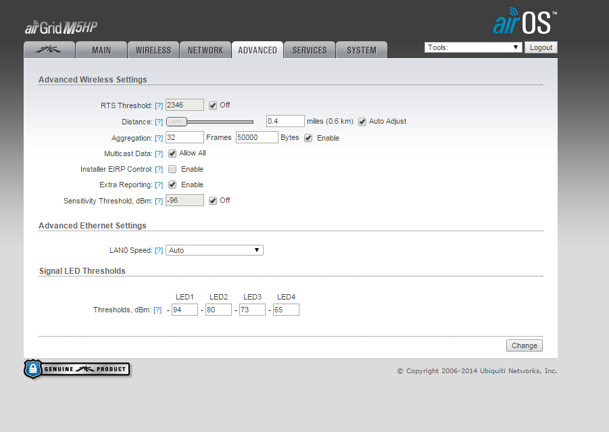Open the LAN0 Speed dropdown
This screenshot has width=609, height=432.
[x=214, y=250]
